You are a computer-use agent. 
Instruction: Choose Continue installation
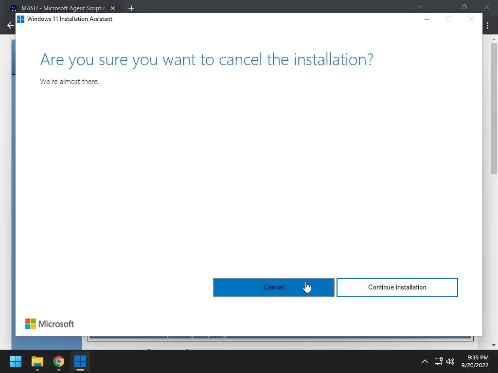coord(397,288)
